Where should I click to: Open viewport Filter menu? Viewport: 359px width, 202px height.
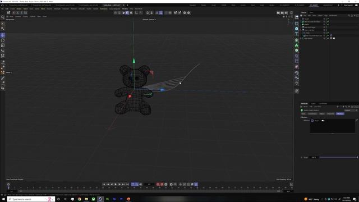click(39, 16)
